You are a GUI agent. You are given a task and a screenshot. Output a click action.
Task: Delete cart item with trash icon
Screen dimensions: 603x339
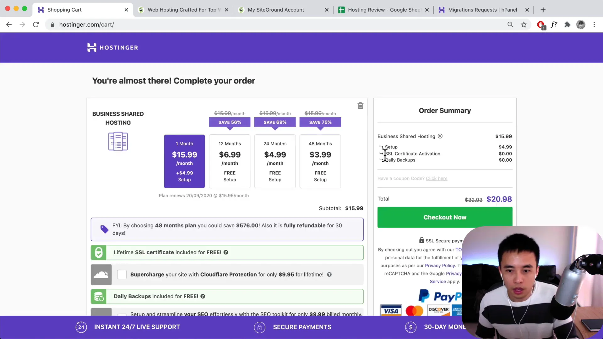(x=361, y=106)
